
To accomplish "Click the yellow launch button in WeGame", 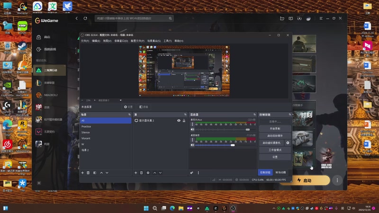I will point(305,180).
